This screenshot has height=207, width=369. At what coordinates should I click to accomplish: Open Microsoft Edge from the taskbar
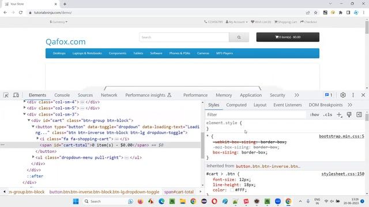[x=161, y=201]
